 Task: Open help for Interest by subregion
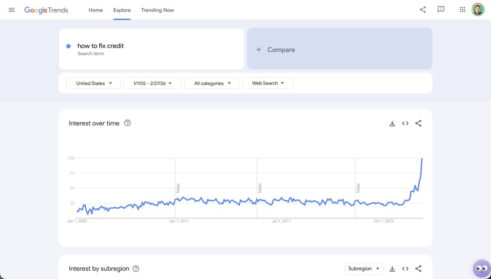click(x=136, y=269)
